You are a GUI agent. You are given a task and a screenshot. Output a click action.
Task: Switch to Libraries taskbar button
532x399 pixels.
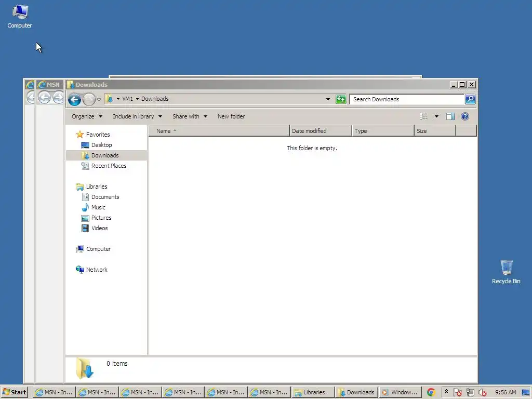pos(313,392)
